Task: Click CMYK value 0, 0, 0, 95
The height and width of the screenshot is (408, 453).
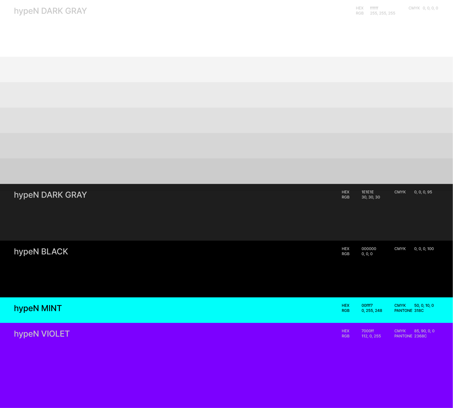Action: pyautogui.click(x=423, y=192)
